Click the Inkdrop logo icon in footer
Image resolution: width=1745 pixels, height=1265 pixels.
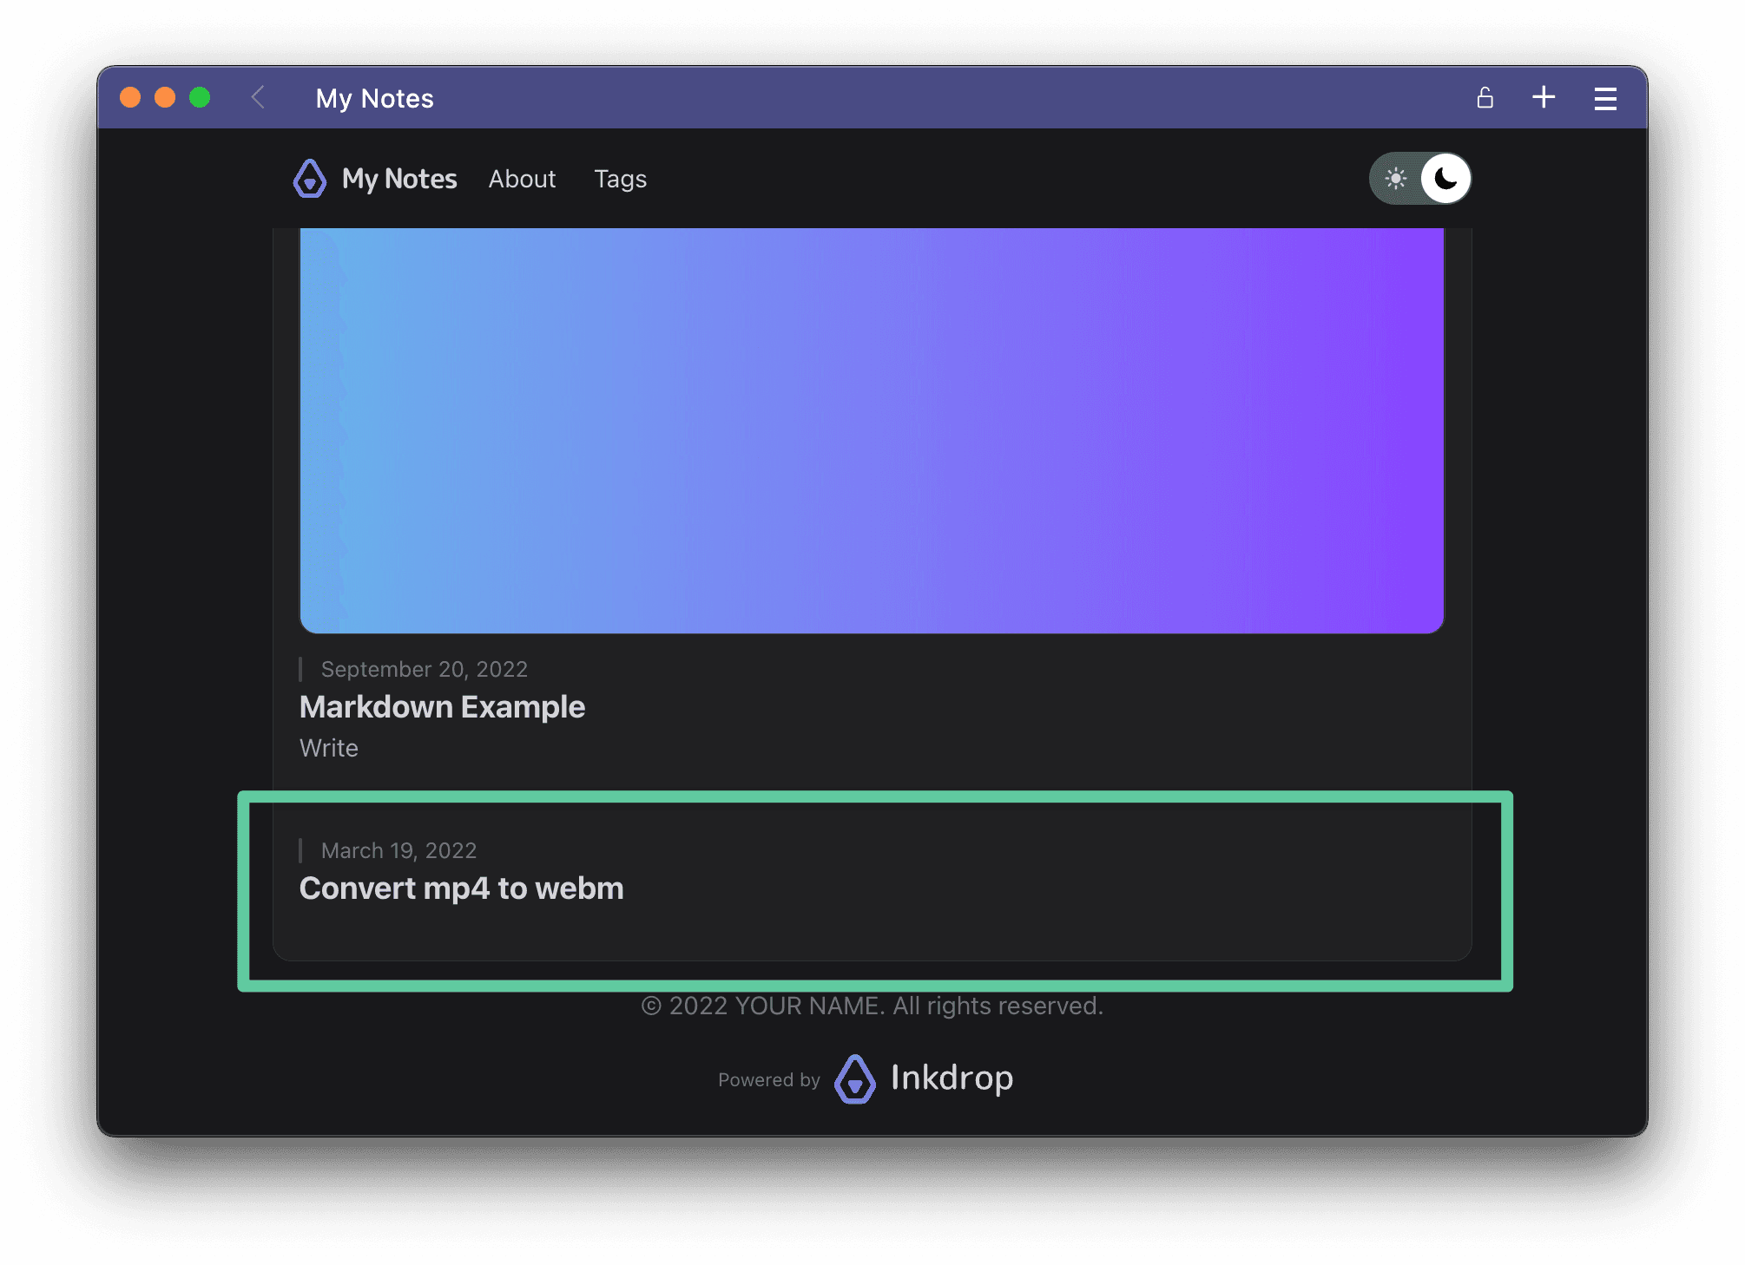[855, 1079]
